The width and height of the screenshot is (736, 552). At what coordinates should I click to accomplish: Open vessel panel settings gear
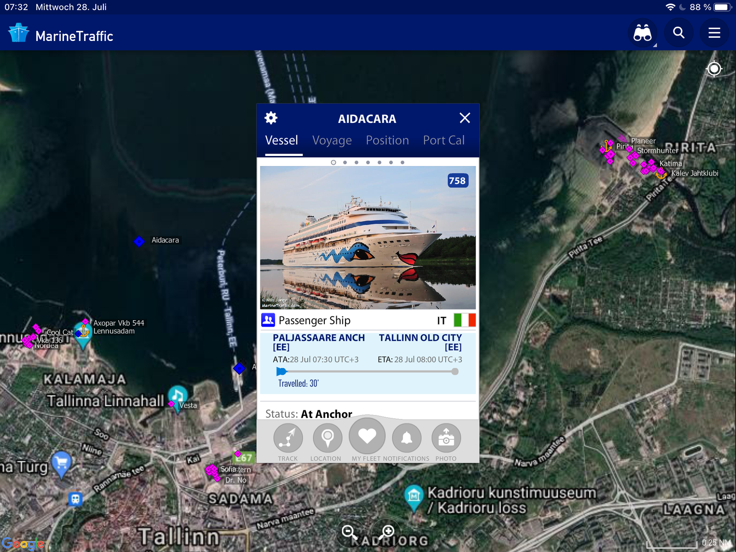pyautogui.click(x=271, y=118)
